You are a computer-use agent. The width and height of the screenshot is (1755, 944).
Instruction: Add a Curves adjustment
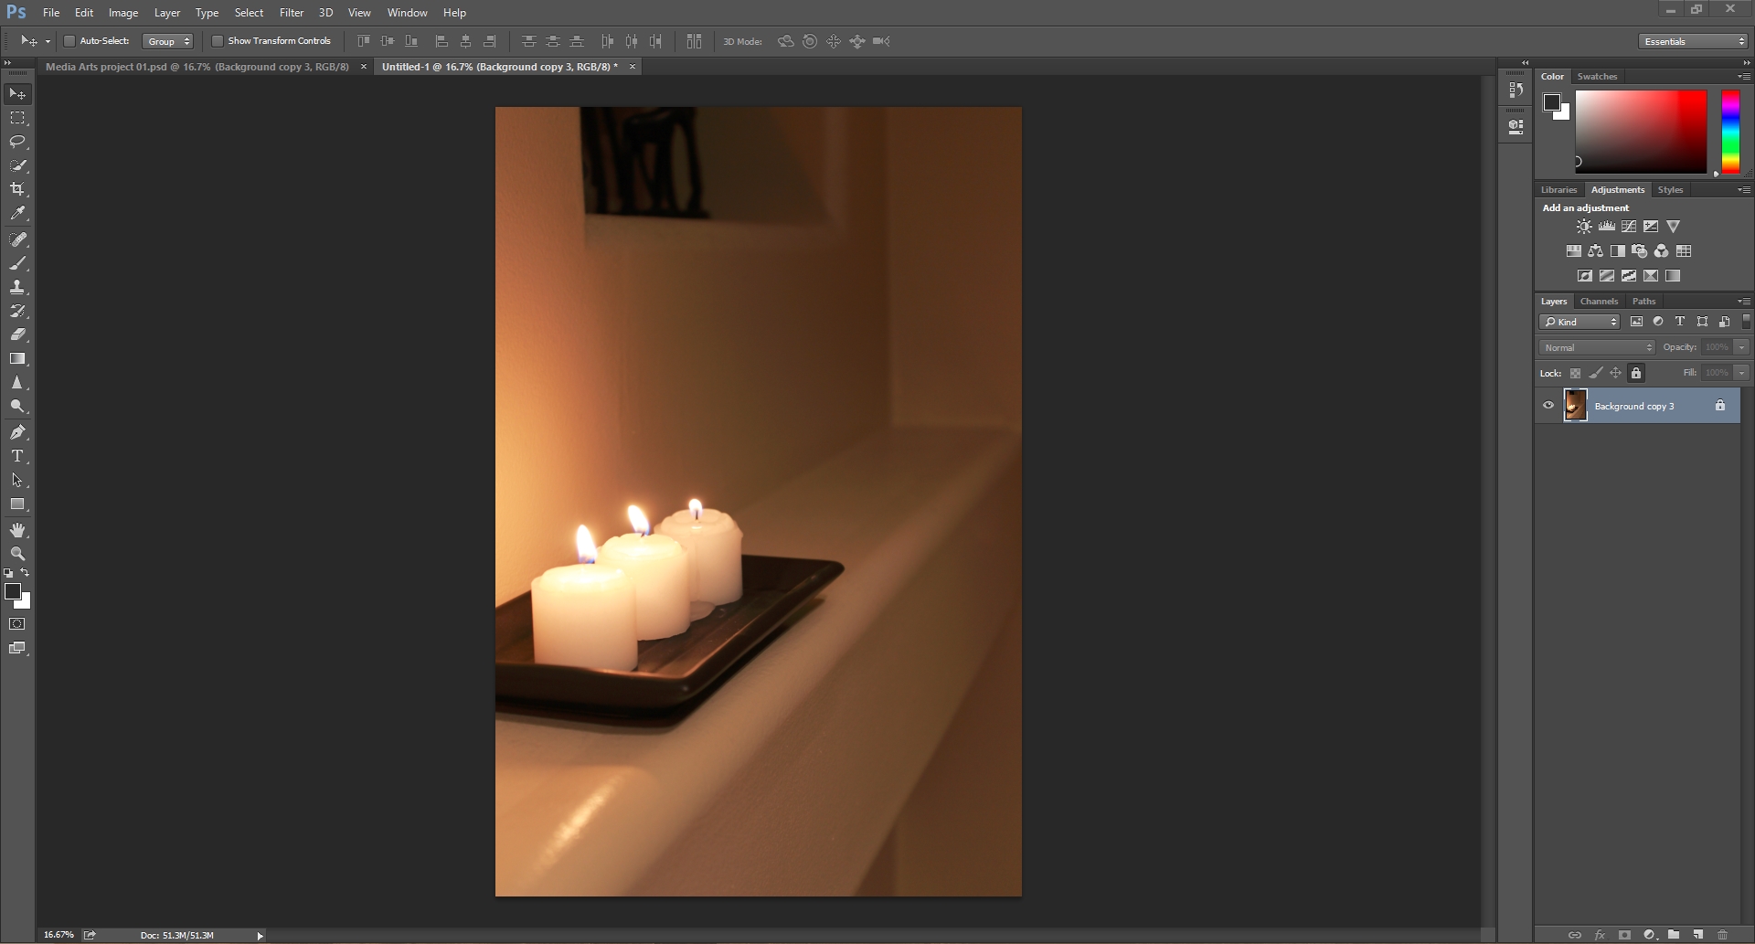coord(1629,227)
